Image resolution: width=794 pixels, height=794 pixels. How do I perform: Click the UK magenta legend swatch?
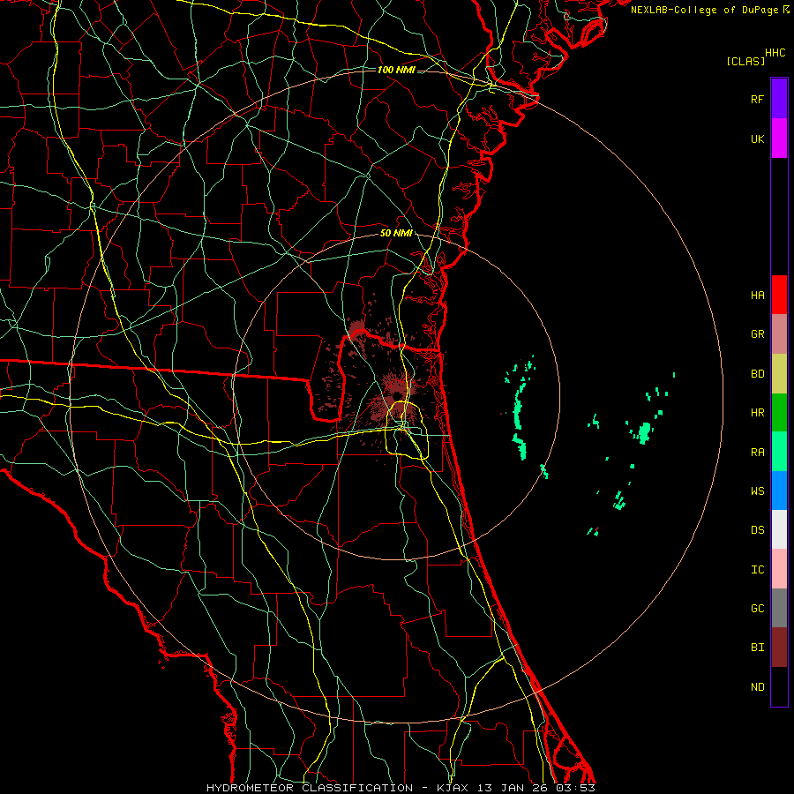point(779,139)
